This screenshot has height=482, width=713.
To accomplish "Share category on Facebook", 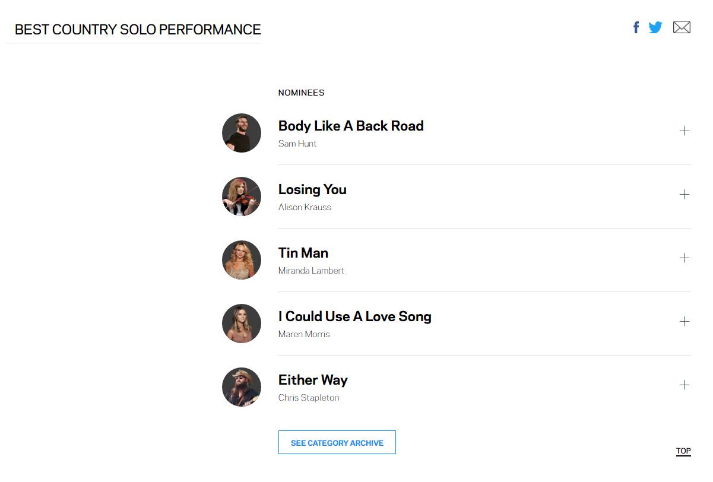I will pyautogui.click(x=636, y=27).
